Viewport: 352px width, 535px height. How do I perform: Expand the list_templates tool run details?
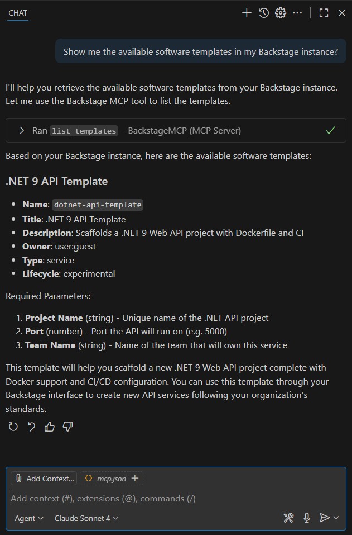[22, 130]
